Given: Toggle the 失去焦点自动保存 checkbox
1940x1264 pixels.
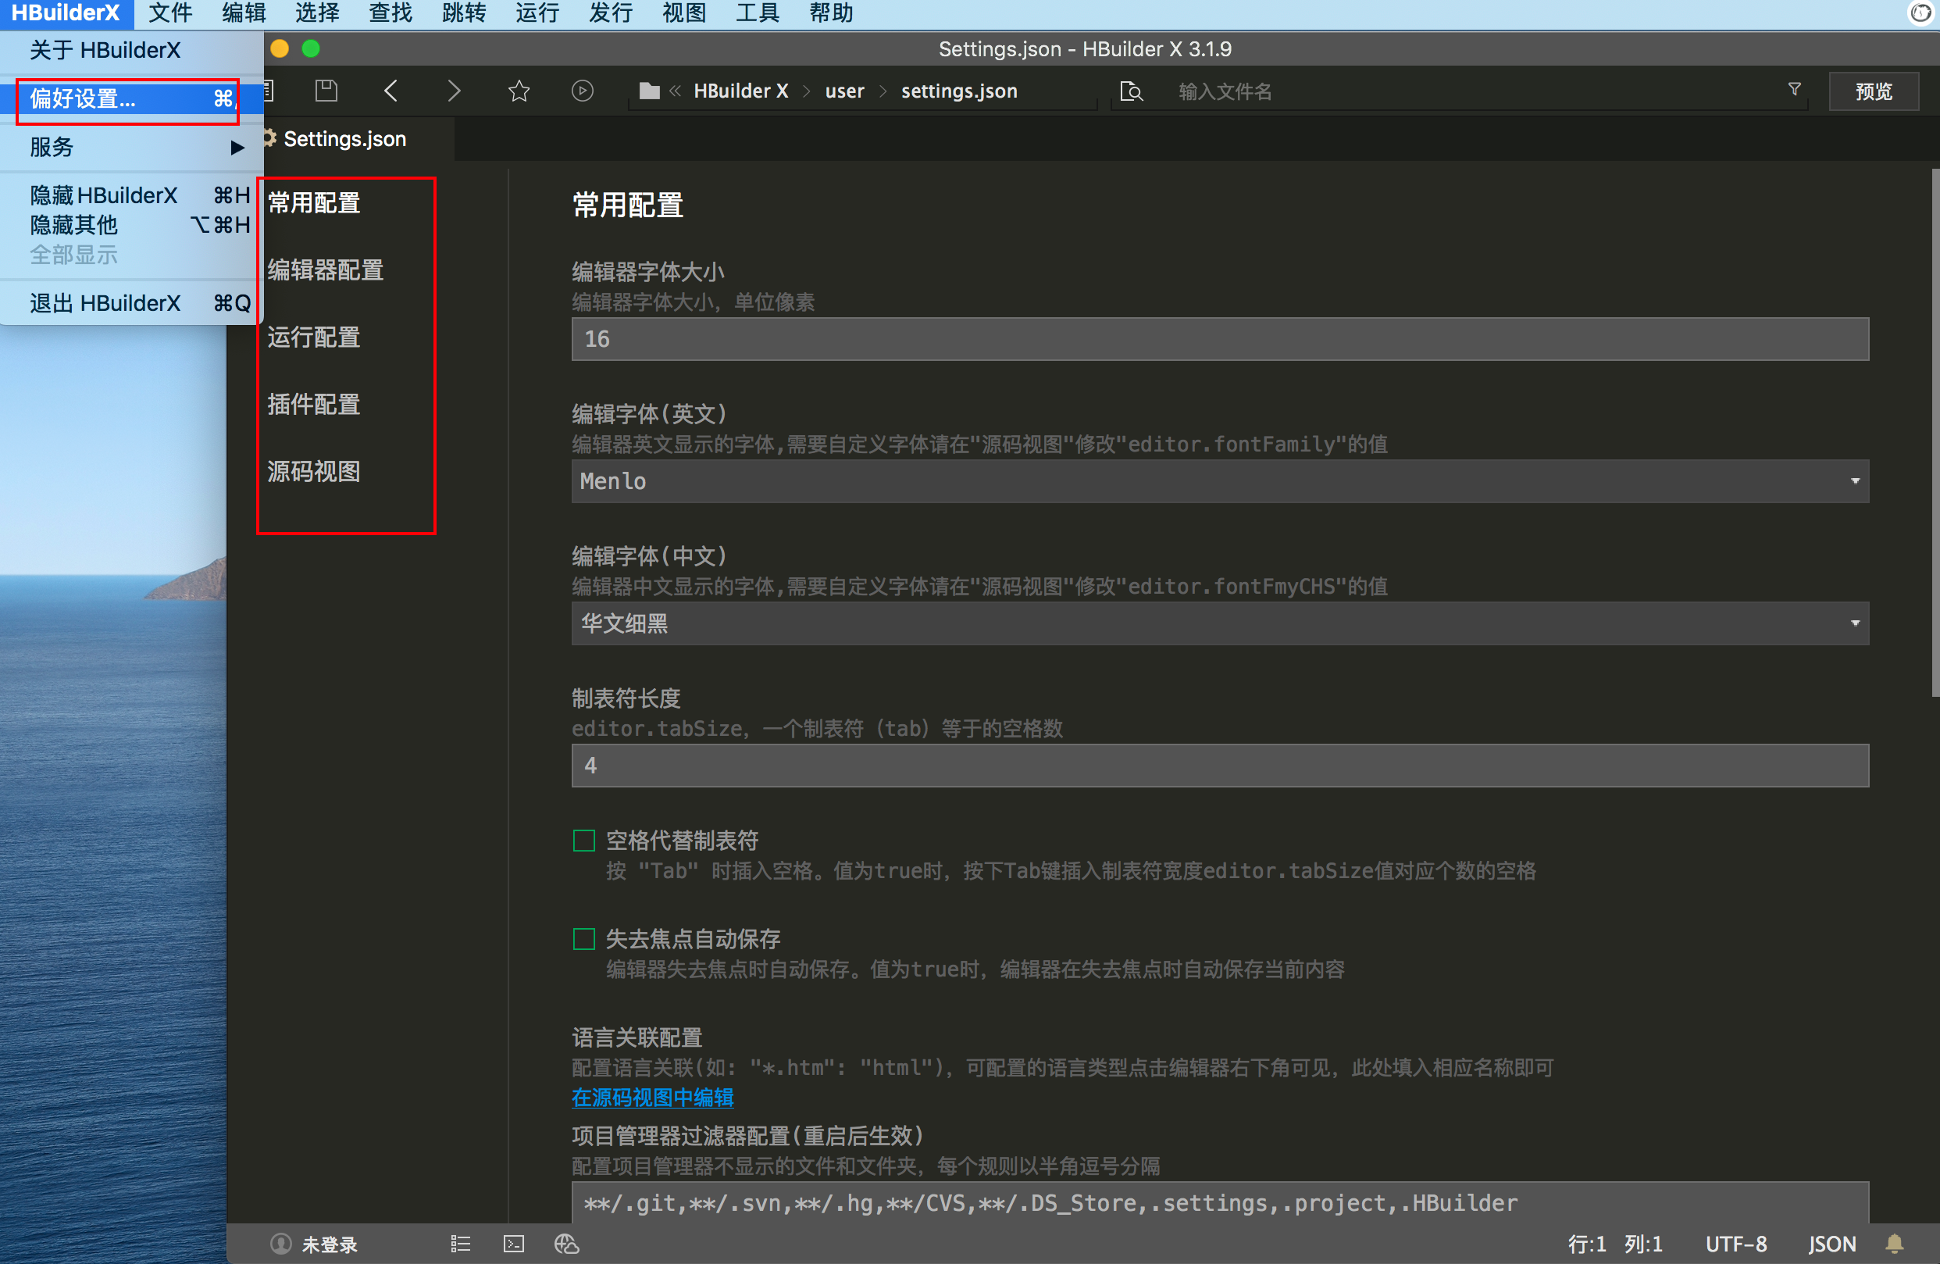Looking at the screenshot, I should coord(583,938).
